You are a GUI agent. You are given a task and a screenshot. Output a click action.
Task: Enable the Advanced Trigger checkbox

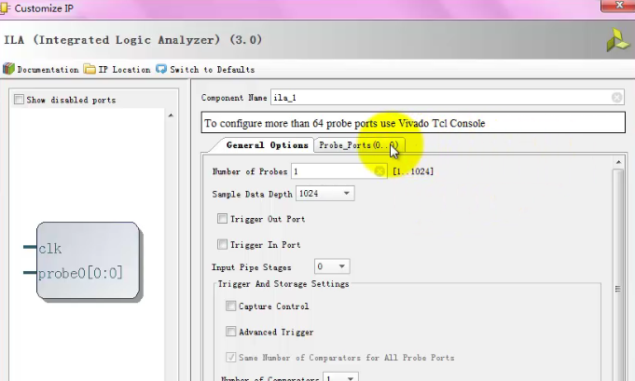point(231,332)
